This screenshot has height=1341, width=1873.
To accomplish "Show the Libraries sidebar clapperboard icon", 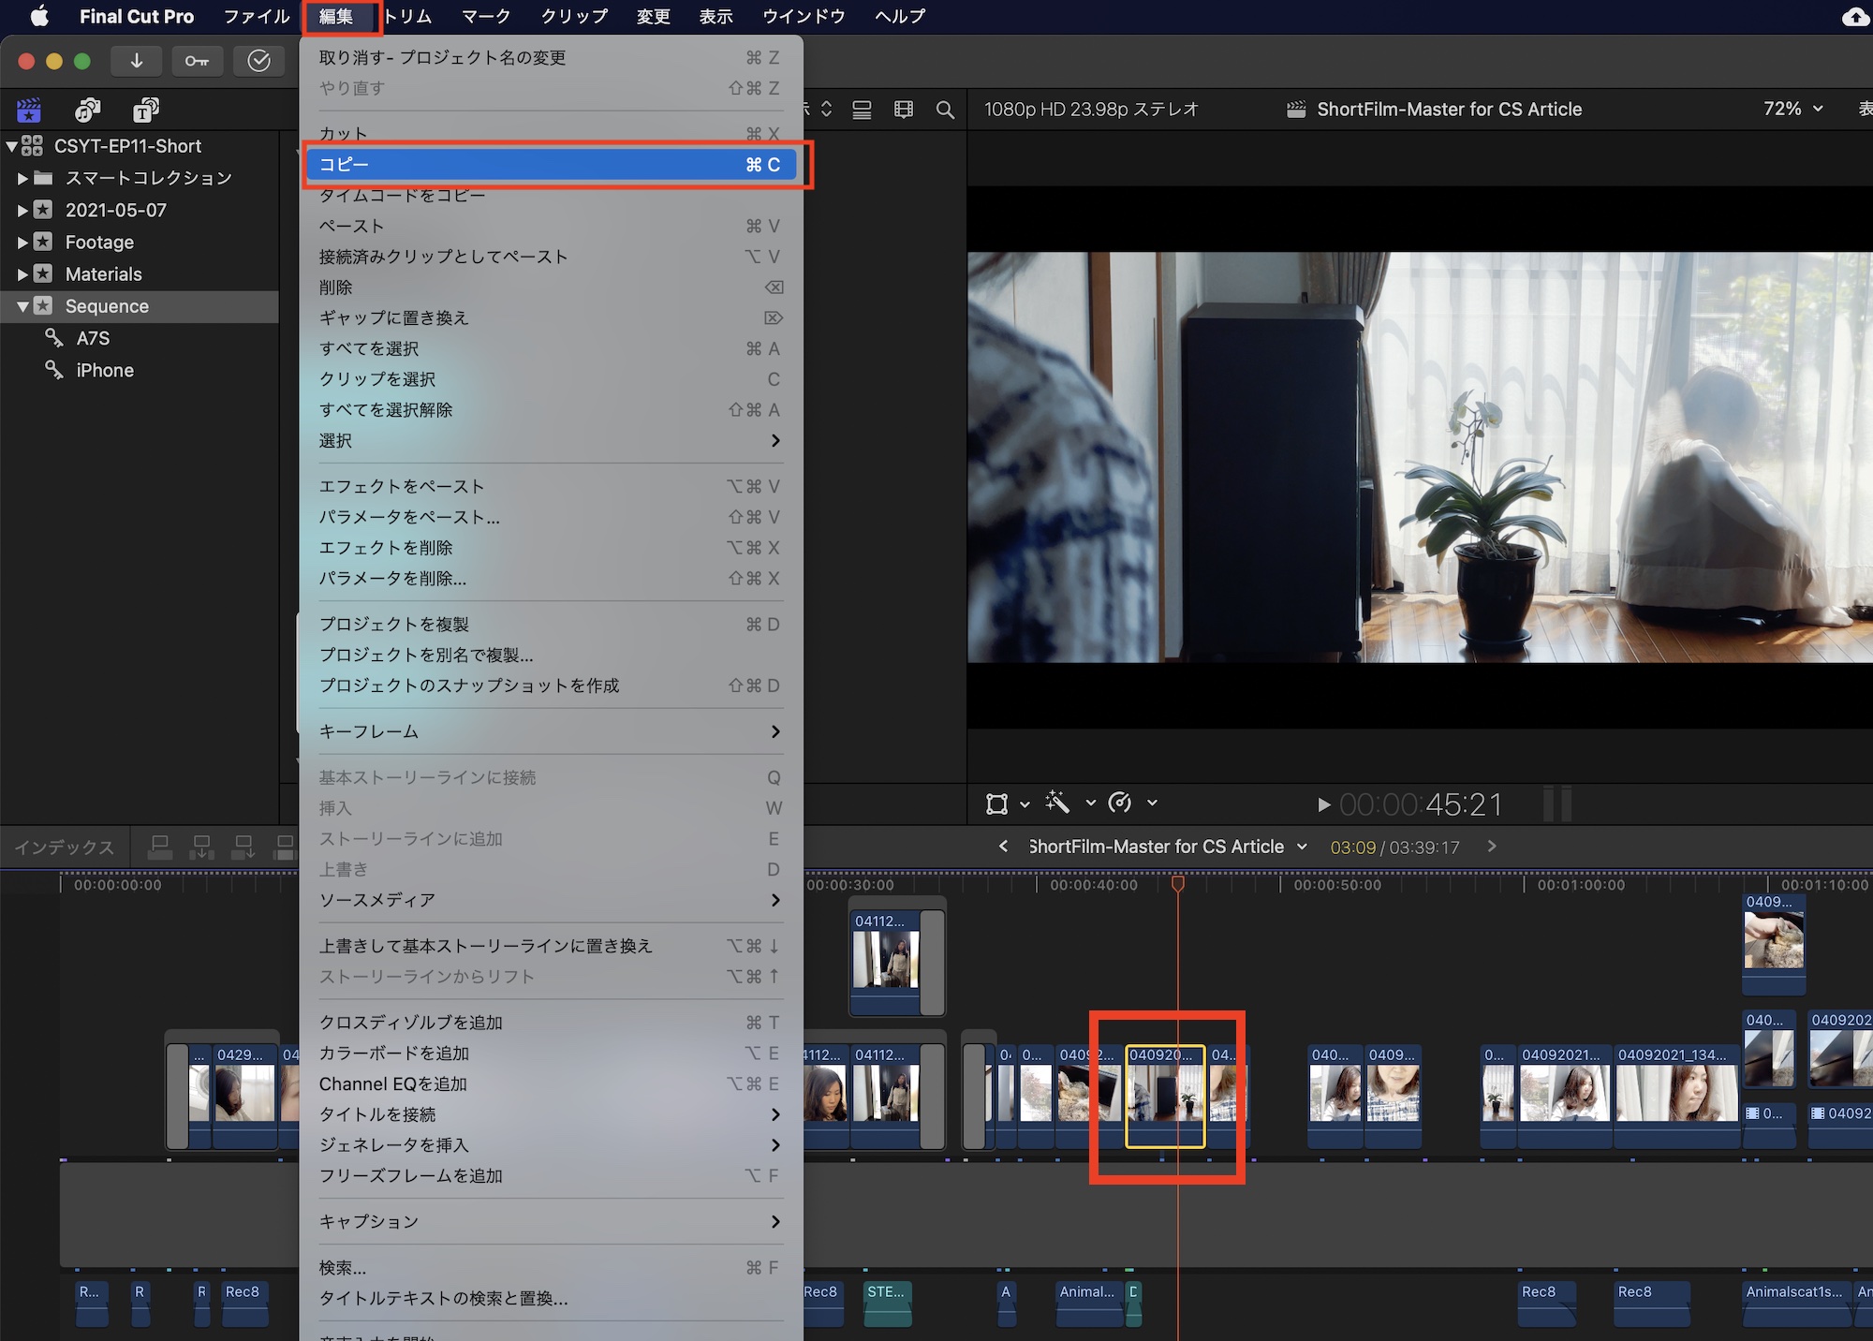I will coord(29,111).
